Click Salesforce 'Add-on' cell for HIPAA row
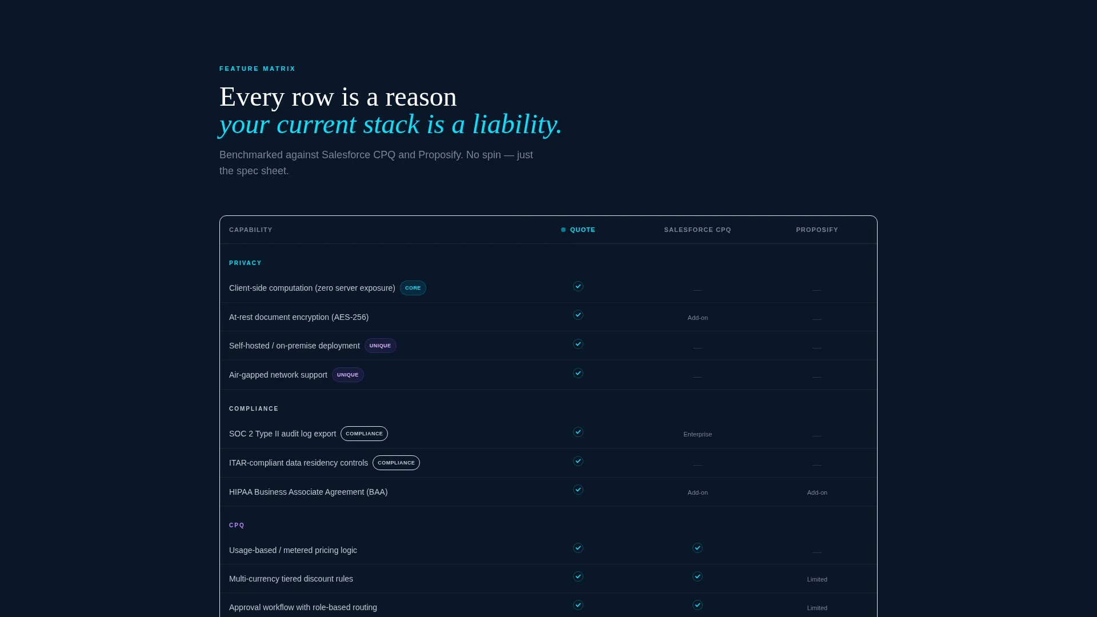1097x617 pixels. pos(698,492)
